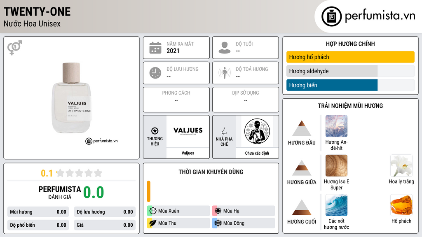Click the 0.1 rating score
Screen dimensions: 422x237
pos(47,173)
